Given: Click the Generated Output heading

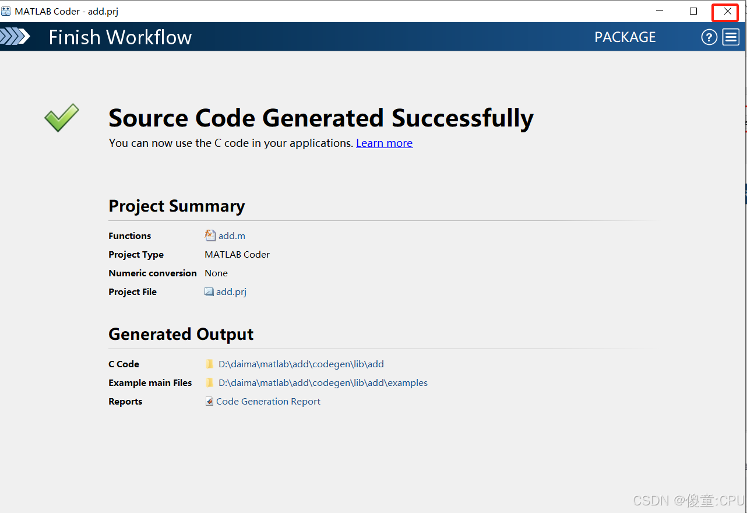Looking at the screenshot, I should 181,335.
